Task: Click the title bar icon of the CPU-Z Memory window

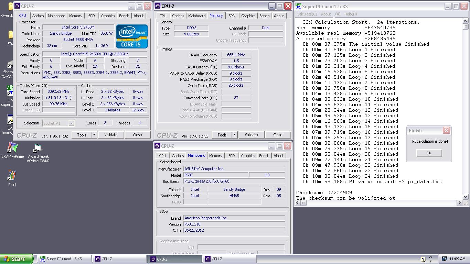Action: 157,6
